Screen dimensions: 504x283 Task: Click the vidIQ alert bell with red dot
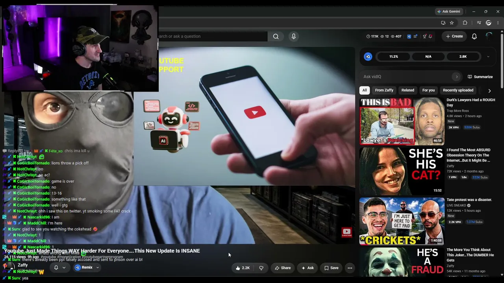tap(430, 36)
